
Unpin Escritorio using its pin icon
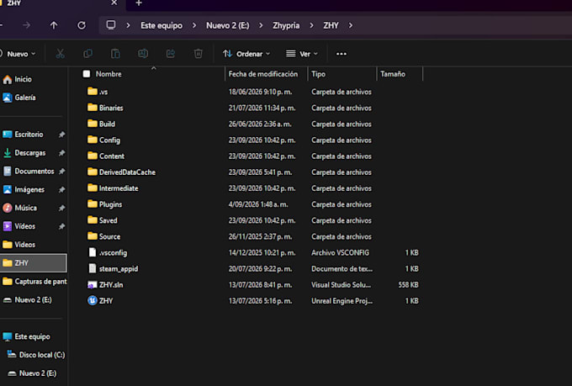(x=62, y=135)
